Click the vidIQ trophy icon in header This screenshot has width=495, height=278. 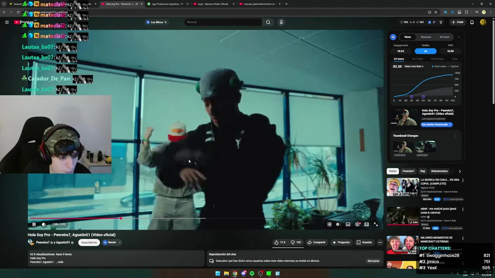441,22
